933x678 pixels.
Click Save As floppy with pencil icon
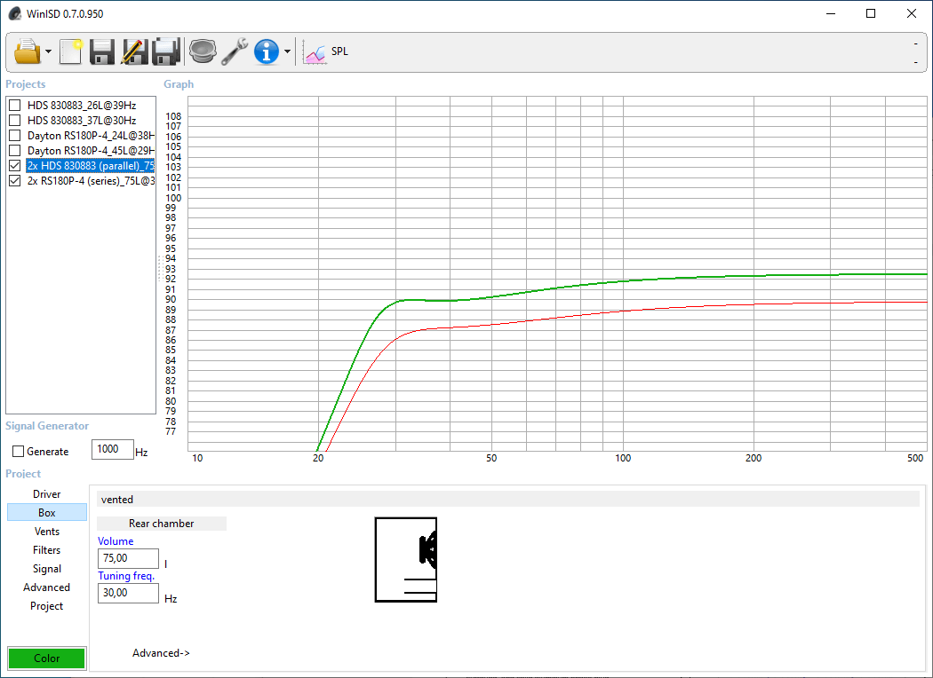[134, 51]
